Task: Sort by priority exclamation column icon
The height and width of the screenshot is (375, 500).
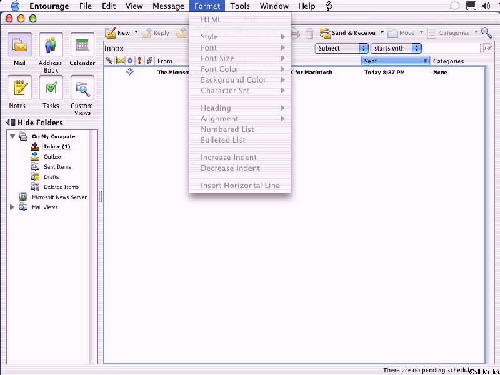Action: pyautogui.click(x=139, y=60)
